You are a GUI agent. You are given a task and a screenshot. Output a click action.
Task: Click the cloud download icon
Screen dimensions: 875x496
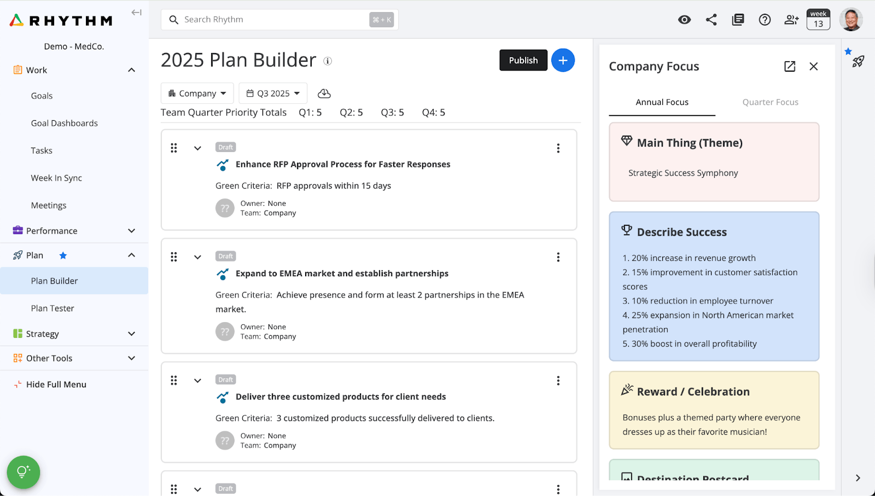(x=324, y=94)
